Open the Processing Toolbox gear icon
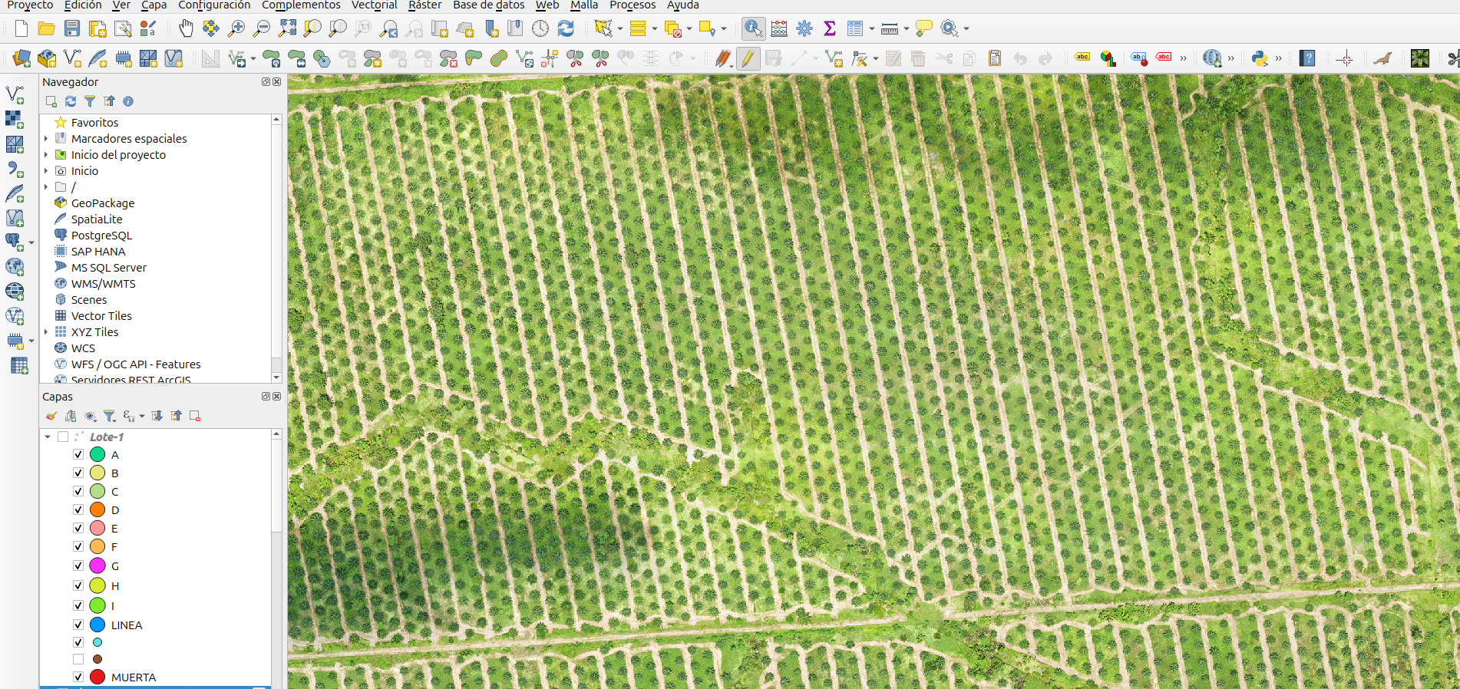Image resolution: width=1460 pixels, height=689 pixels. point(804,29)
